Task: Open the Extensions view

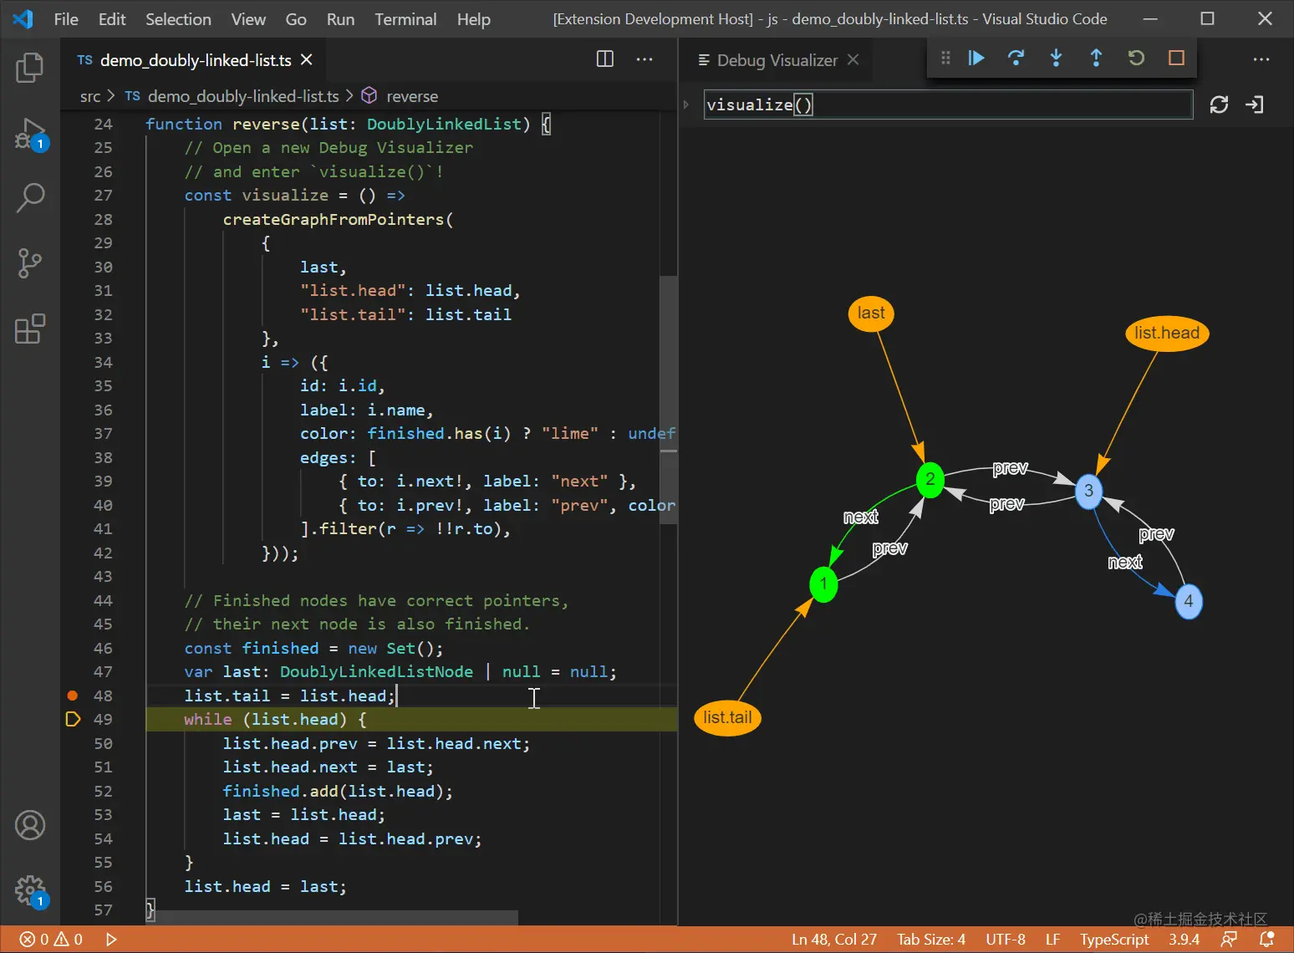Action: click(30, 329)
